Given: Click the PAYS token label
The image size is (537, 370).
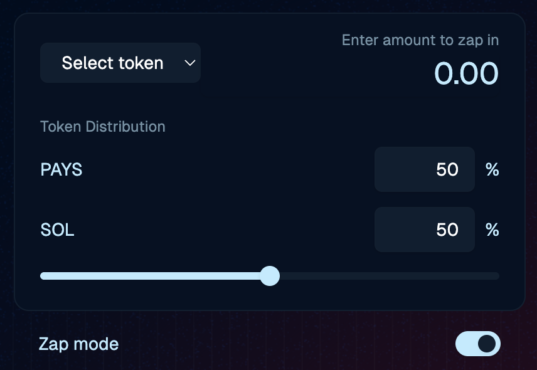Looking at the screenshot, I should [x=61, y=169].
